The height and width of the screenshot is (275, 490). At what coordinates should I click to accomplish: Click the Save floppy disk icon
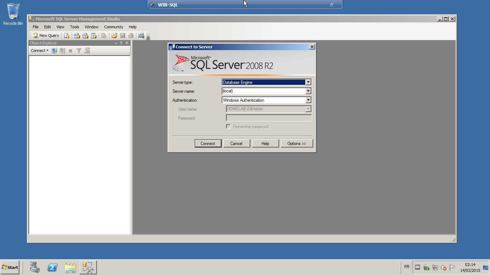(x=123, y=35)
